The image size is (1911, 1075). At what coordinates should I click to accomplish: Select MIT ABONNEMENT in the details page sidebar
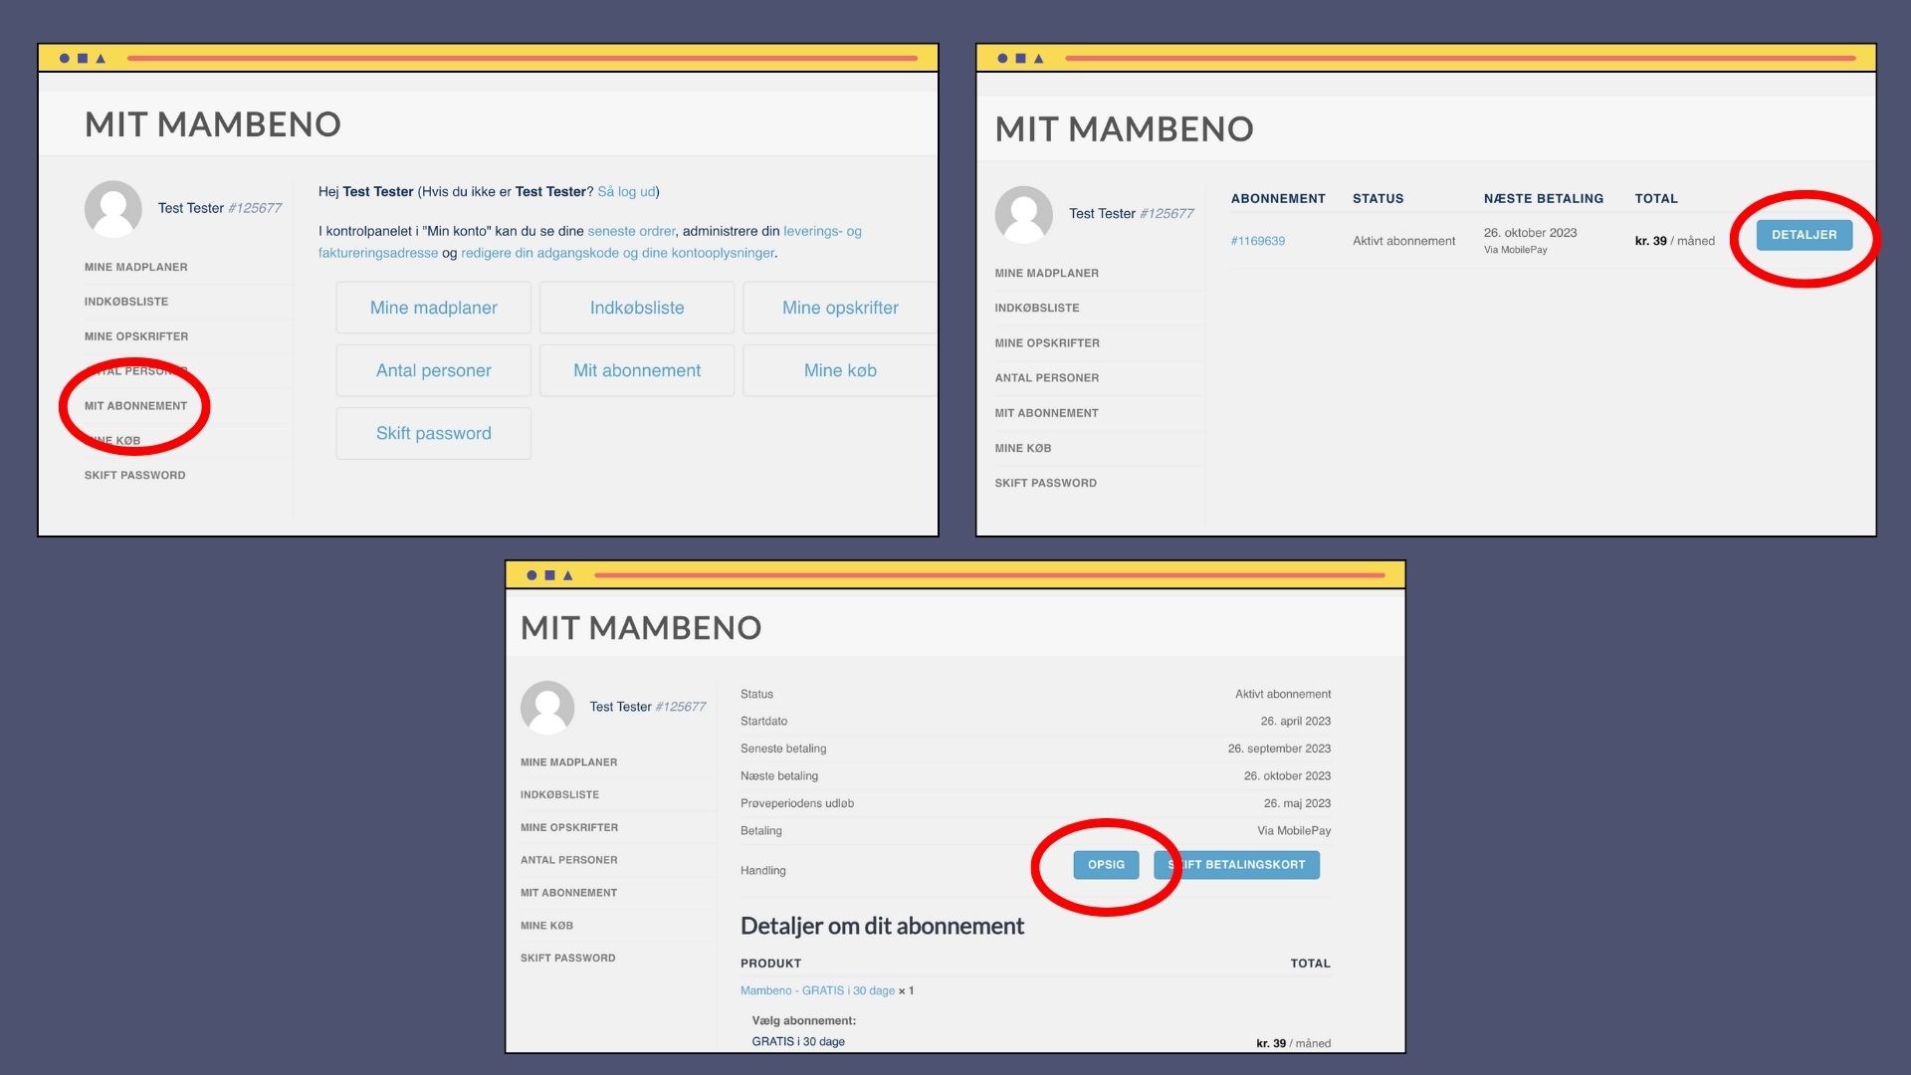569,893
